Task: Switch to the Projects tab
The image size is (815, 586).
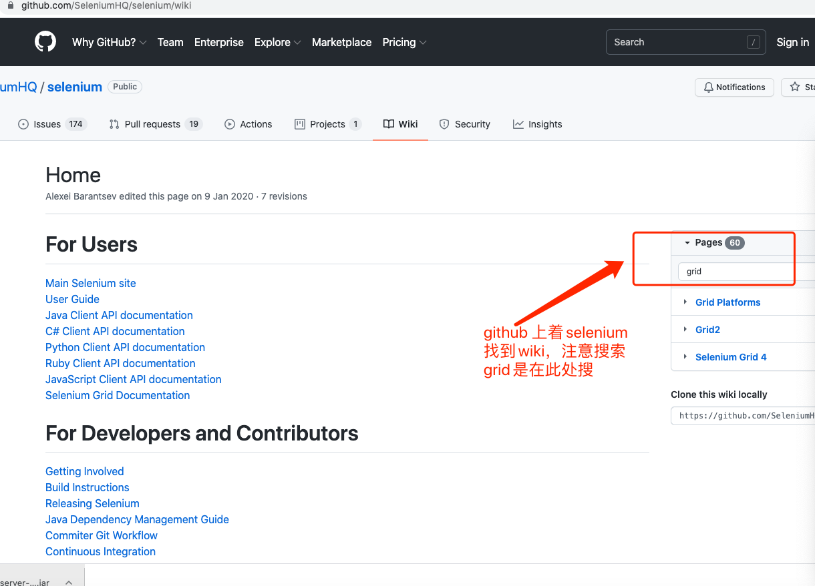Action: (328, 124)
